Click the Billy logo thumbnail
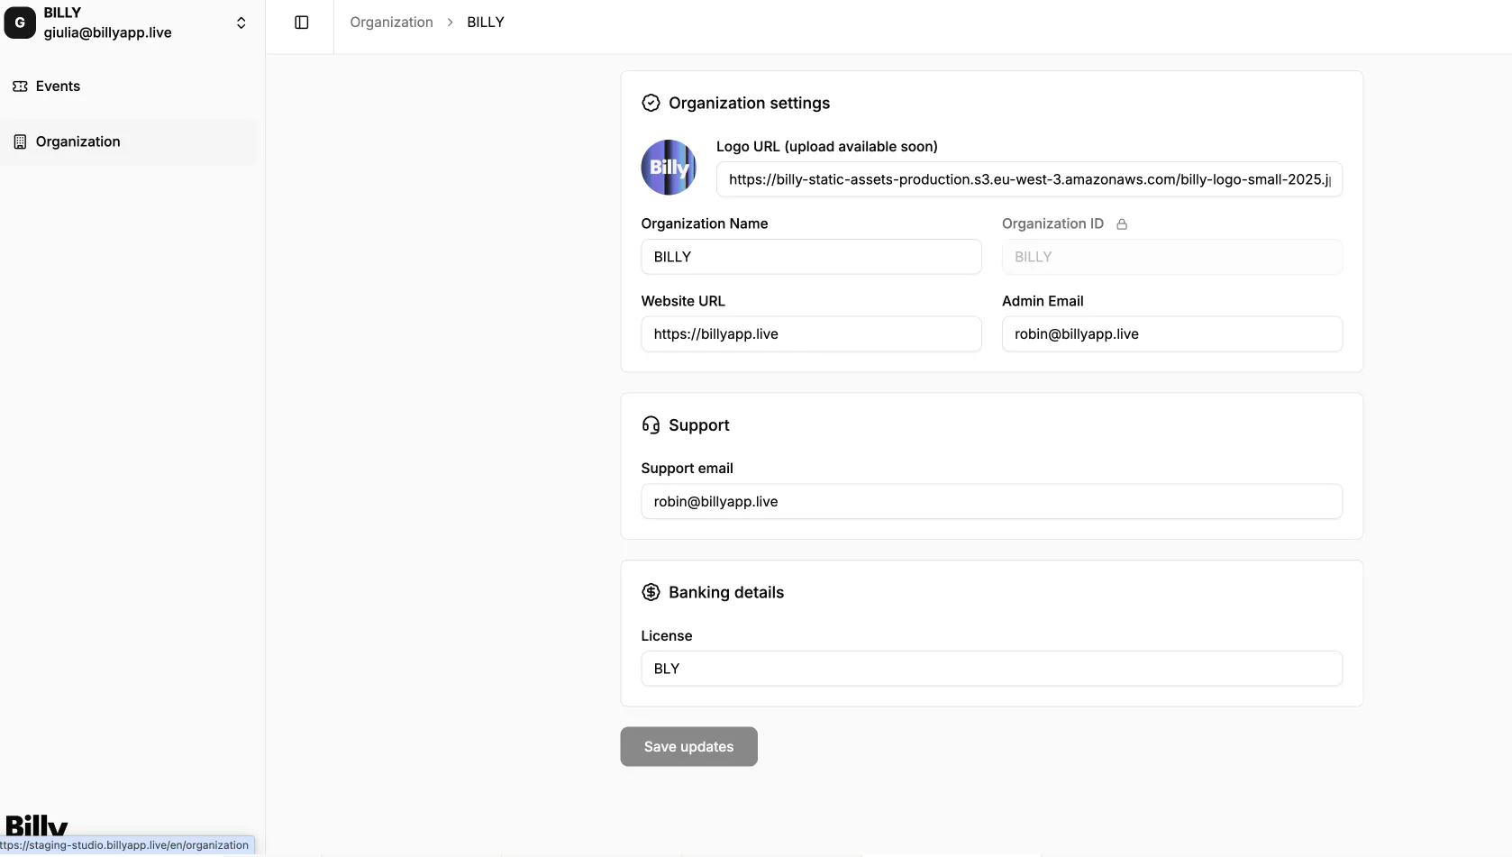1512x857 pixels. tap(669, 168)
